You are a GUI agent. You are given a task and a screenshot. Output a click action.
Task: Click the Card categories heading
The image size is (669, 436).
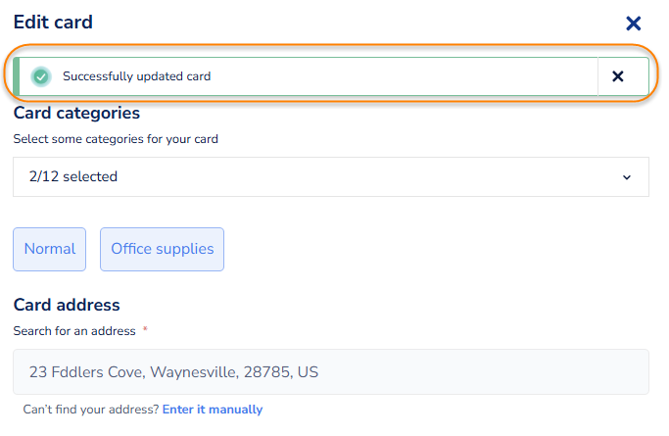76,114
